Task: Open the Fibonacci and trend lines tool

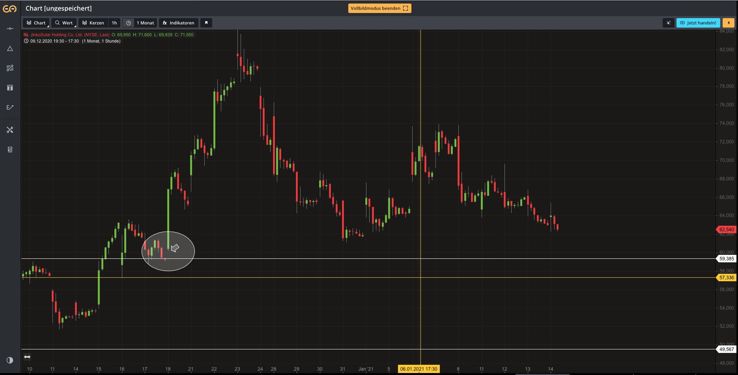Action: point(10,68)
